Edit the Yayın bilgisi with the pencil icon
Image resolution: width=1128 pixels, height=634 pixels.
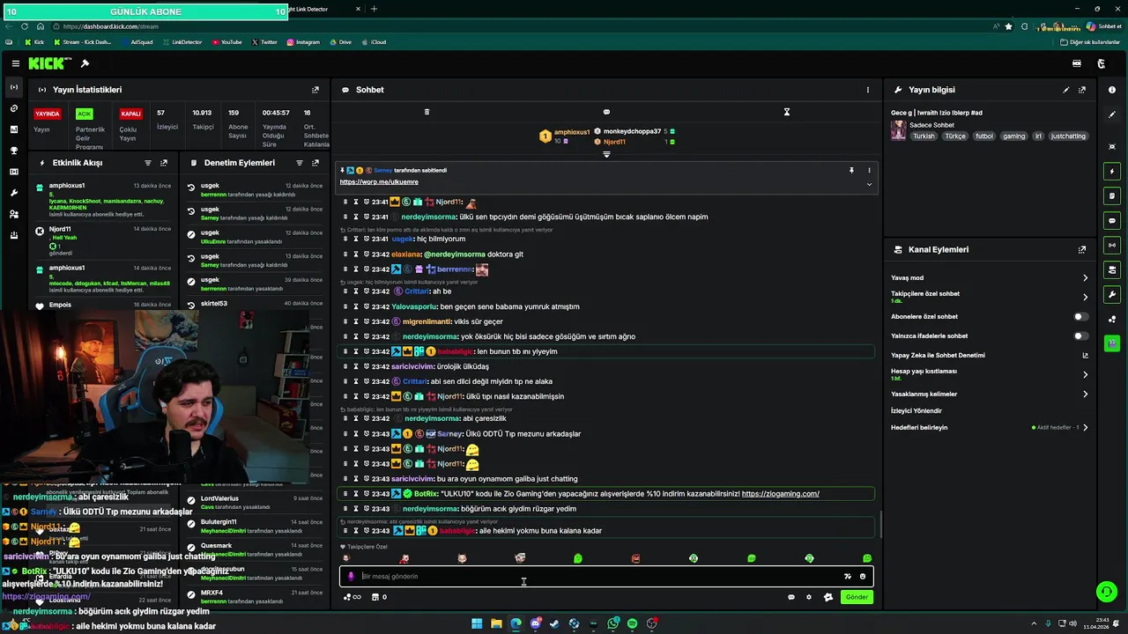point(1066,90)
